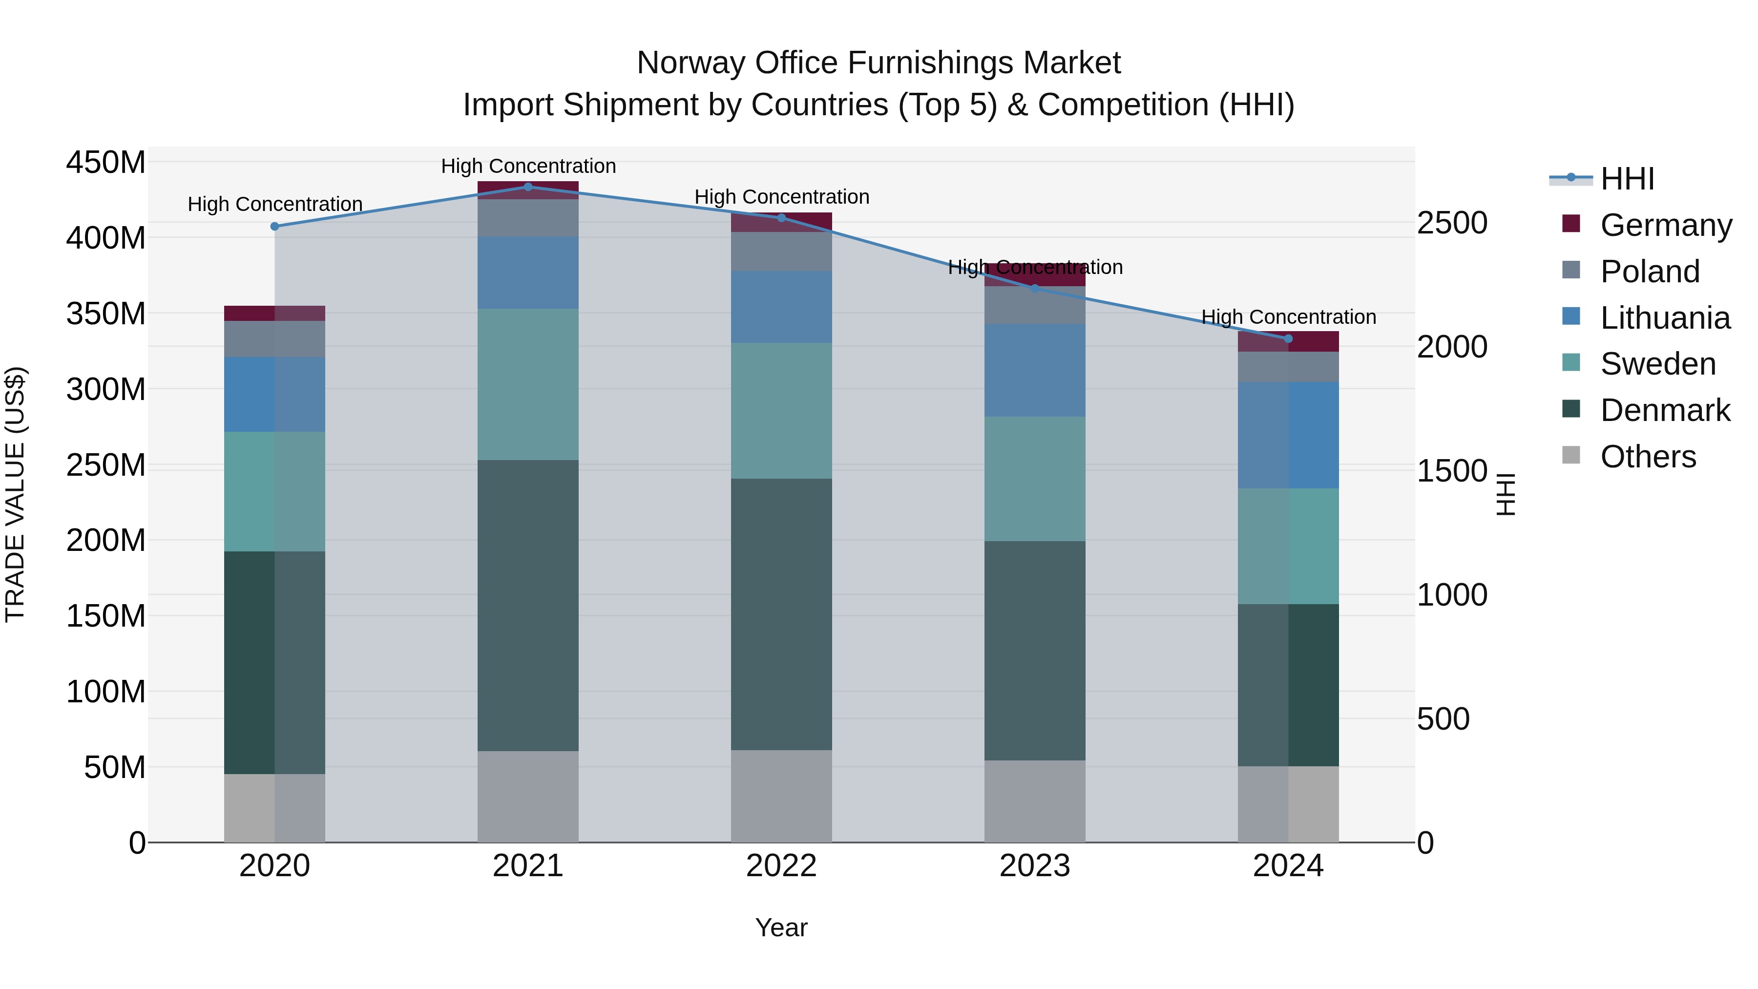Click the 2021 x-axis year label
1758x989 pixels.
point(528,866)
